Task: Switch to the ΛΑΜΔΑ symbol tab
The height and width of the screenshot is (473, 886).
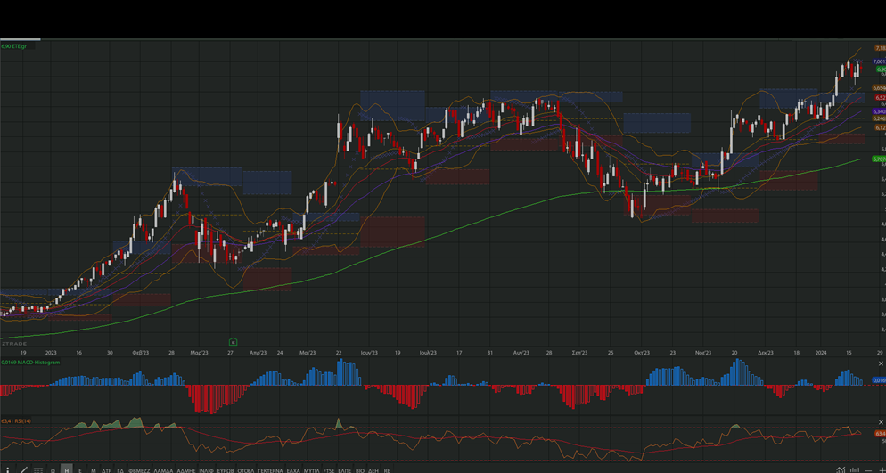Action: 163,470
